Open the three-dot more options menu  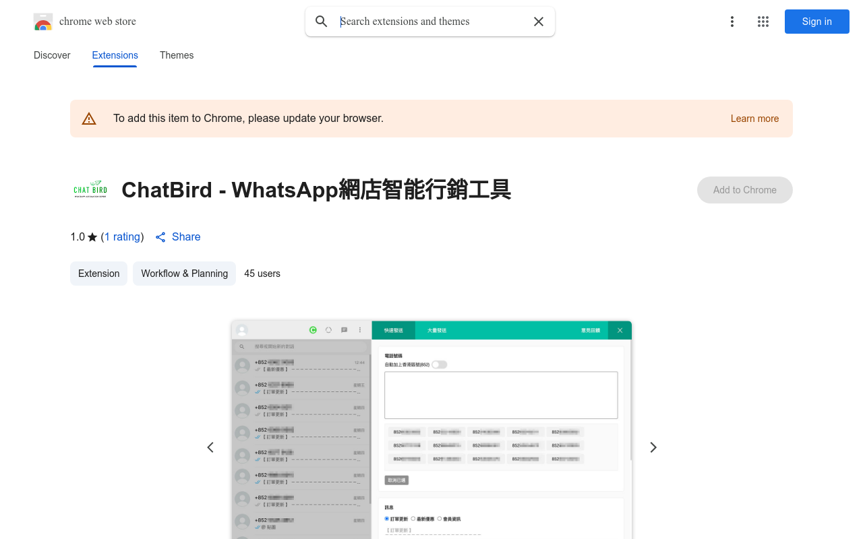click(732, 22)
